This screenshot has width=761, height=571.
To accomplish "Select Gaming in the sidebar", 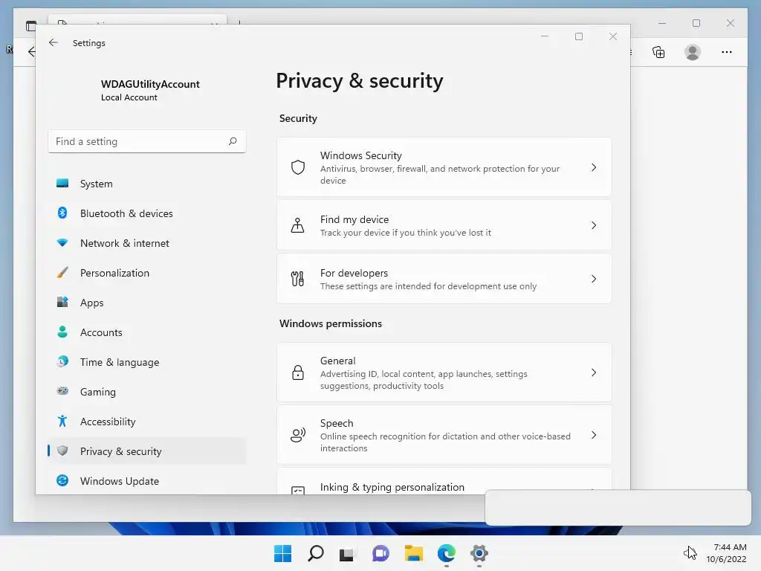I will [146, 391].
